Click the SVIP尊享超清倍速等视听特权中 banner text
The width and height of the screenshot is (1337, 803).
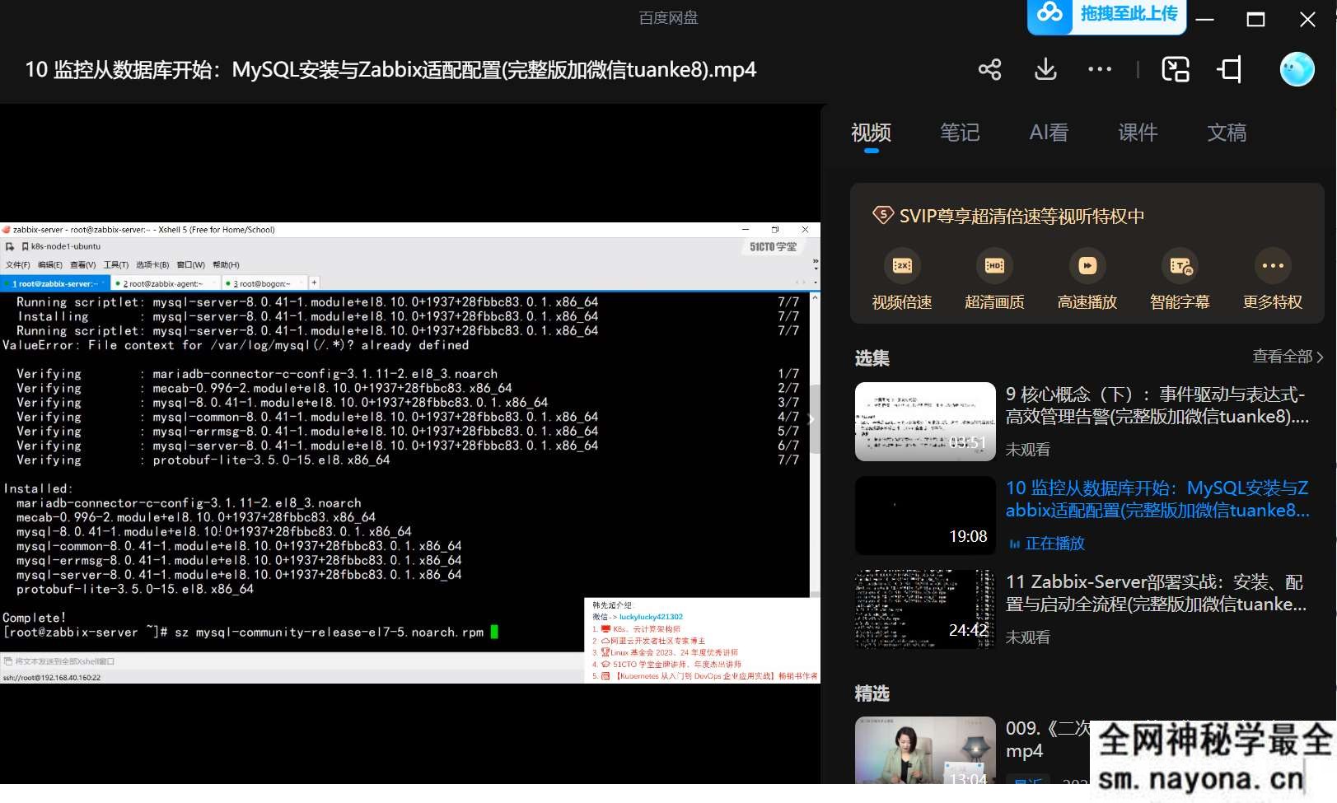pos(1021,216)
